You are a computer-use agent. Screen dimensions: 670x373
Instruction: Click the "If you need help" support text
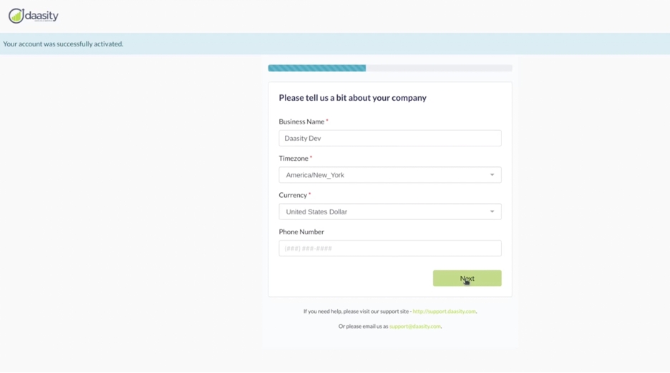(356, 312)
